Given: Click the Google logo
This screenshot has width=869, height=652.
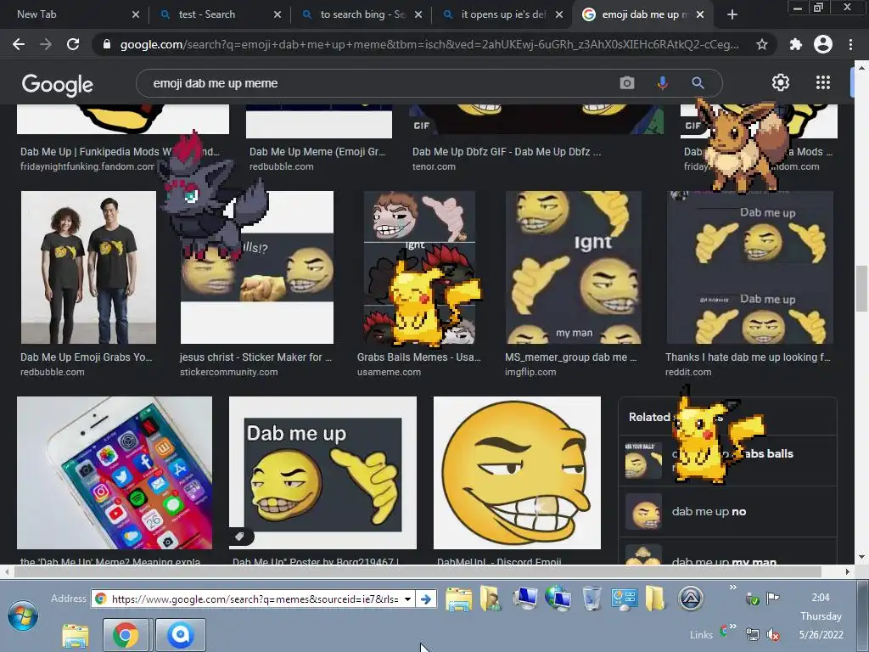Looking at the screenshot, I should tap(58, 84).
